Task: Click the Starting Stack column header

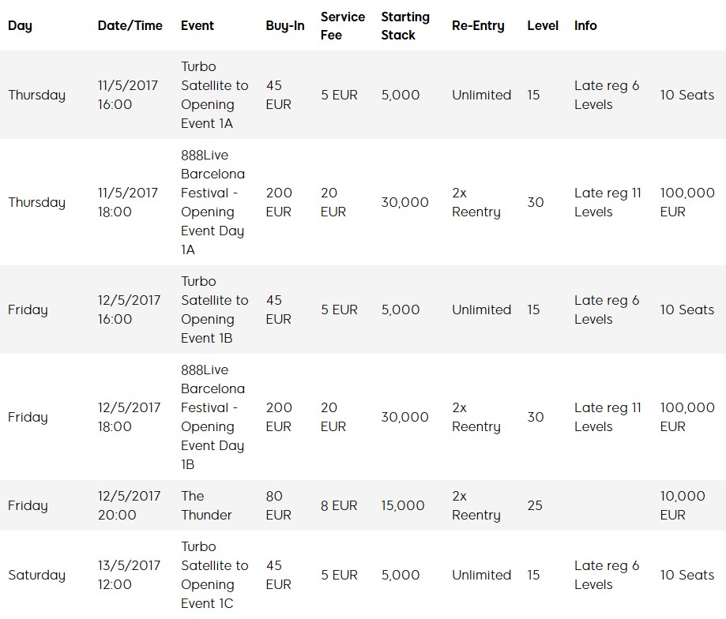Action: (x=405, y=26)
